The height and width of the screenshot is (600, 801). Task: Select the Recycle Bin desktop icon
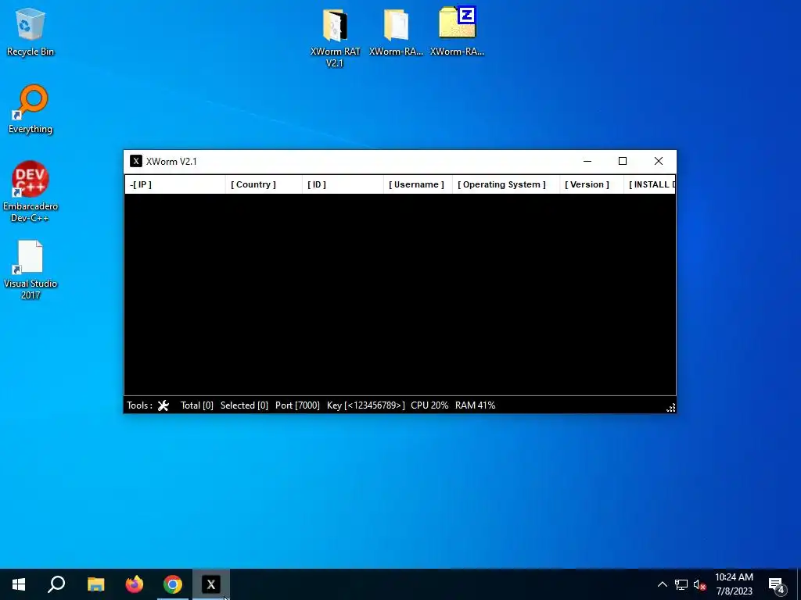click(31, 31)
